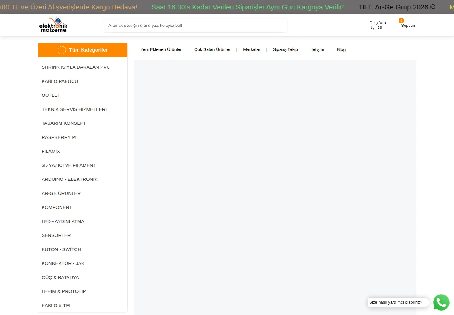Select KONNEKTÖR - JAK category
454x315 pixels.
(x=63, y=263)
